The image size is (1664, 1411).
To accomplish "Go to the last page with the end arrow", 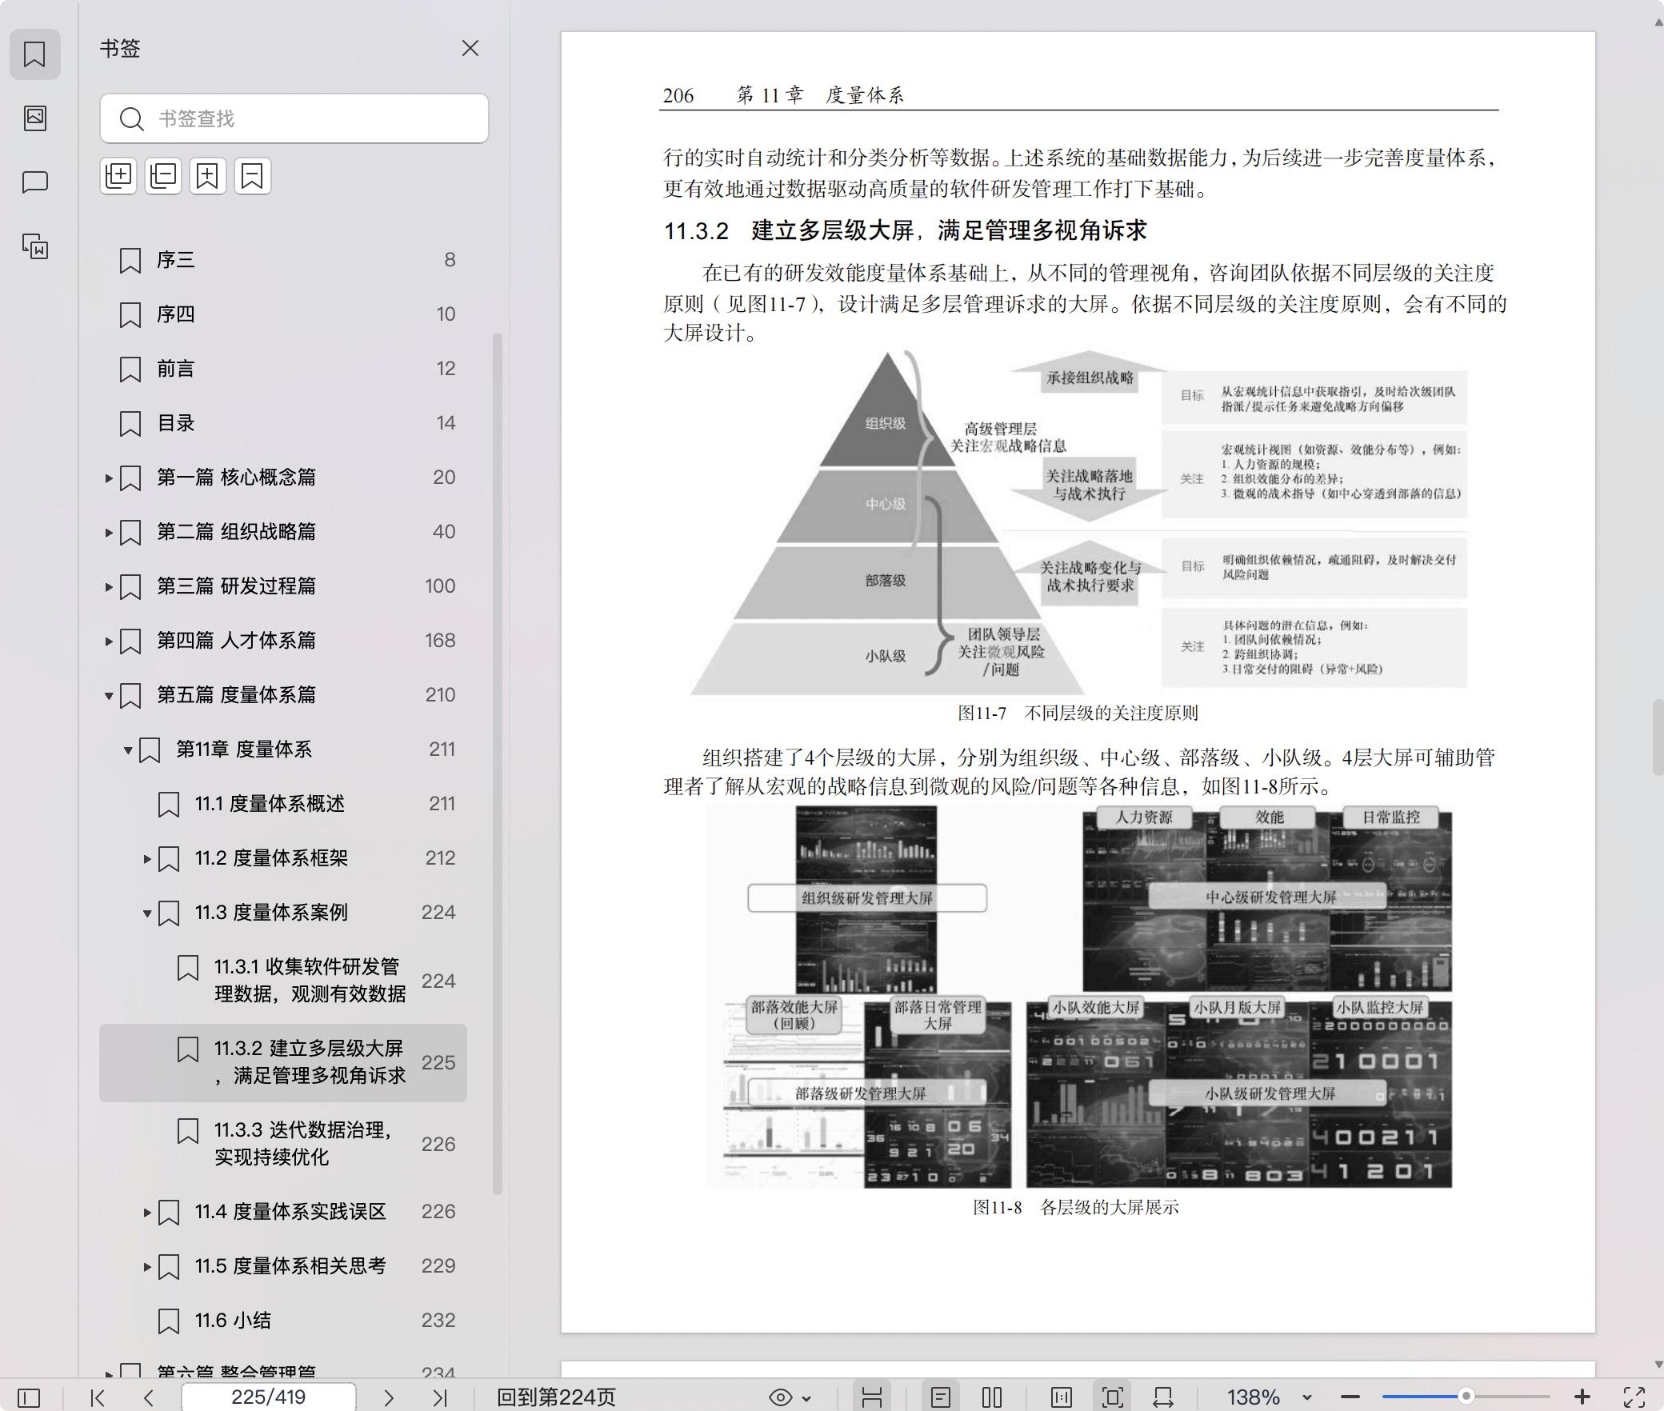I will (x=439, y=1397).
